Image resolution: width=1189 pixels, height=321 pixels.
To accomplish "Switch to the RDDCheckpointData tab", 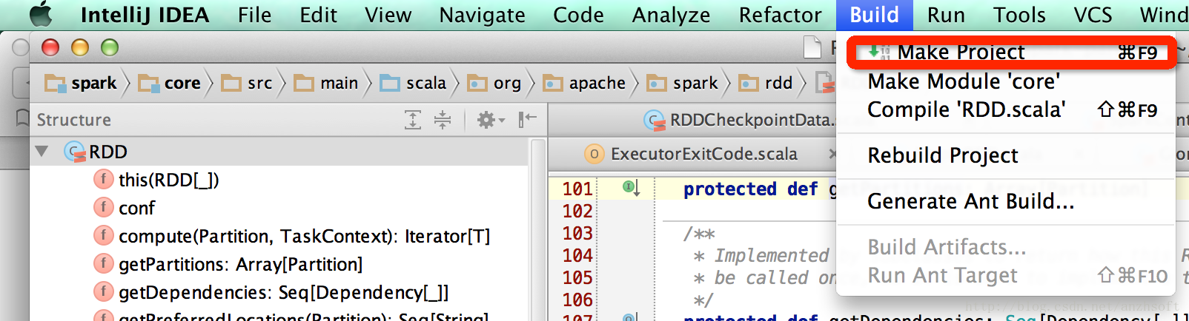I will (x=750, y=120).
